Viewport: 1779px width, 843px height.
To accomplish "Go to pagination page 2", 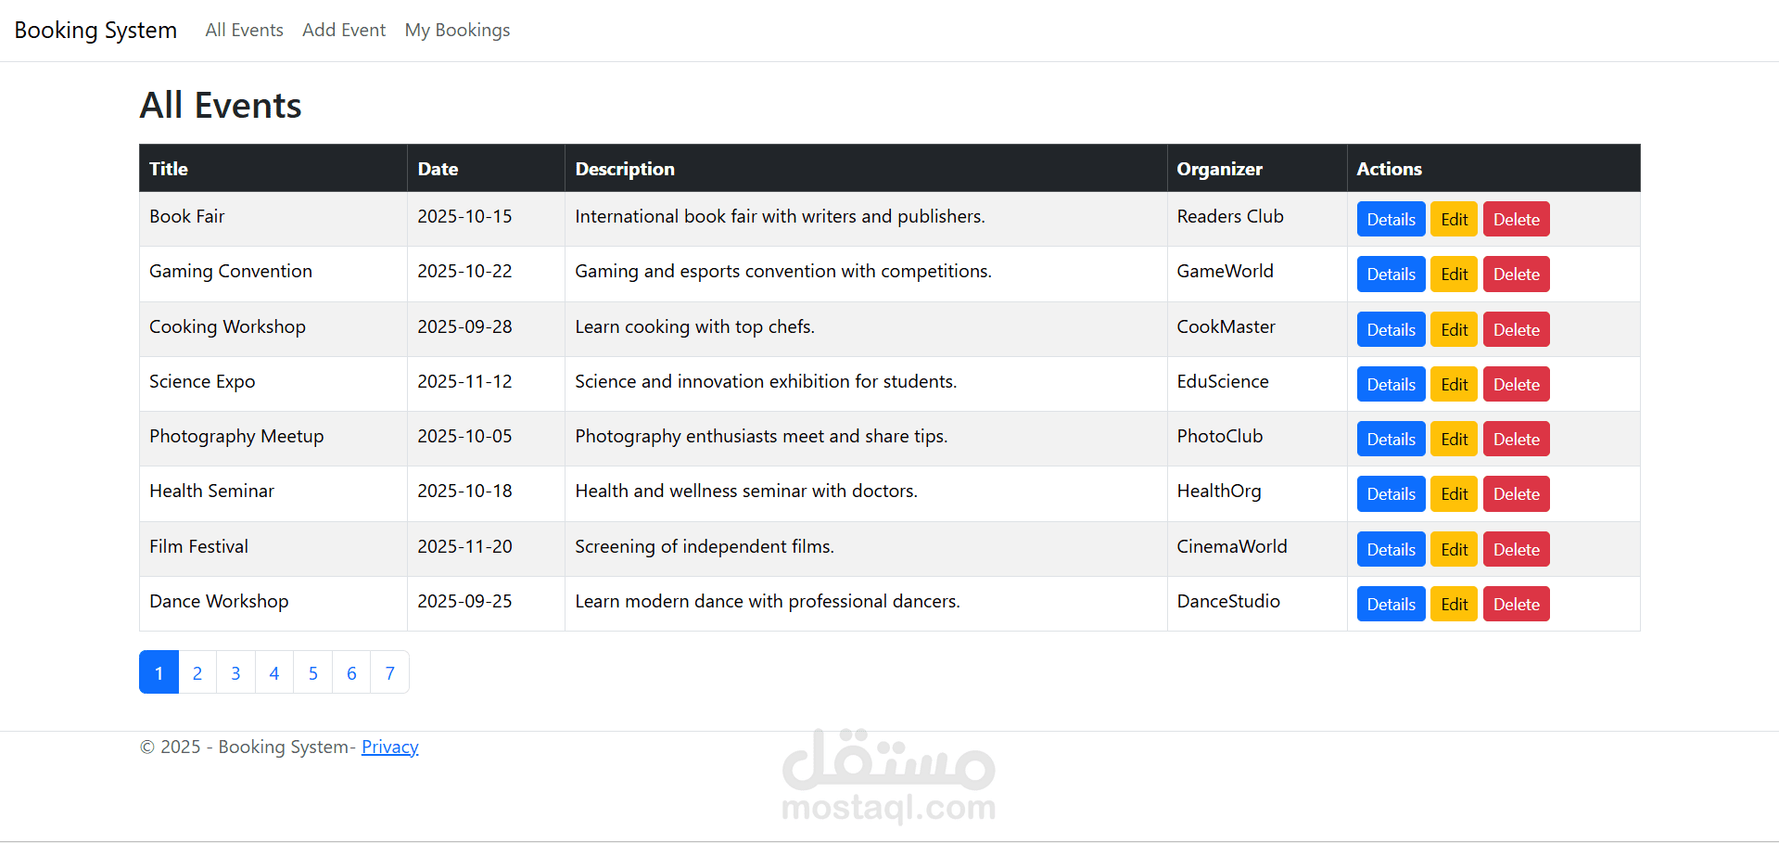I will click(197, 673).
